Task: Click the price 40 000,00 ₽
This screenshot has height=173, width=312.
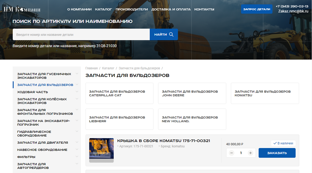Action: tap(235, 144)
